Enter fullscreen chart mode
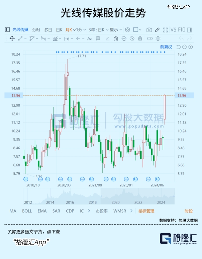 [165, 30]
